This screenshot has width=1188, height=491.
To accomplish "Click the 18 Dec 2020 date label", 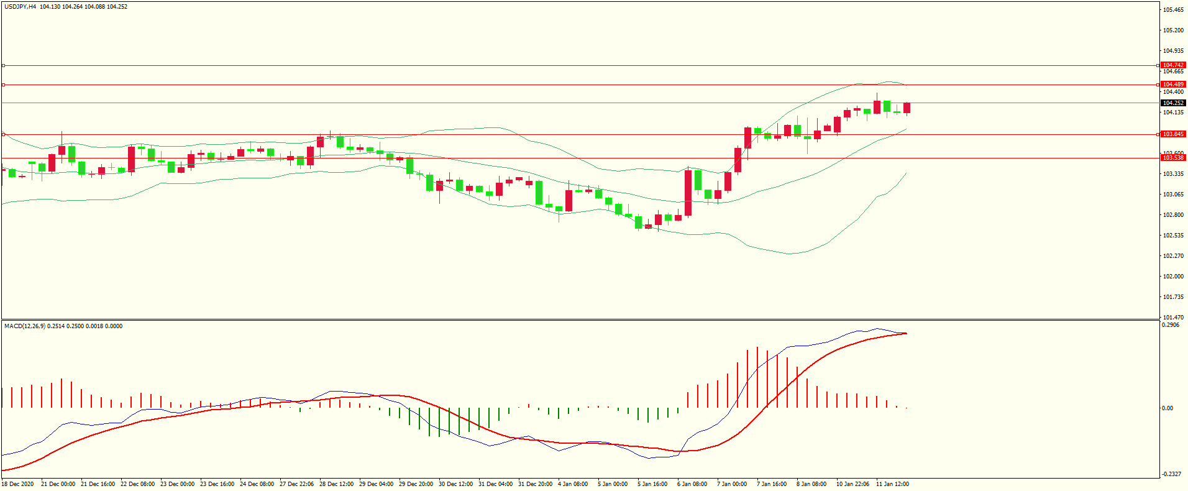I will pos(17,484).
